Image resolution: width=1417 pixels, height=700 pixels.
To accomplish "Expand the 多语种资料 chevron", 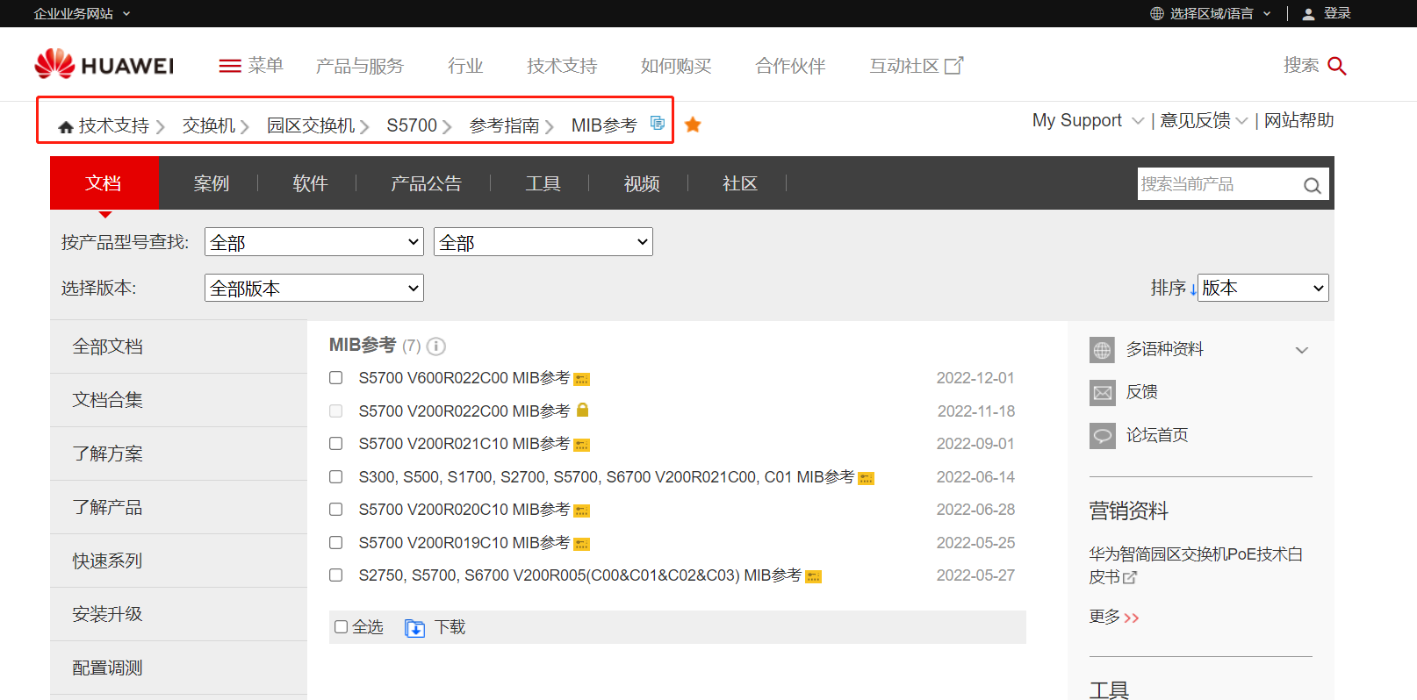I will click(x=1302, y=350).
